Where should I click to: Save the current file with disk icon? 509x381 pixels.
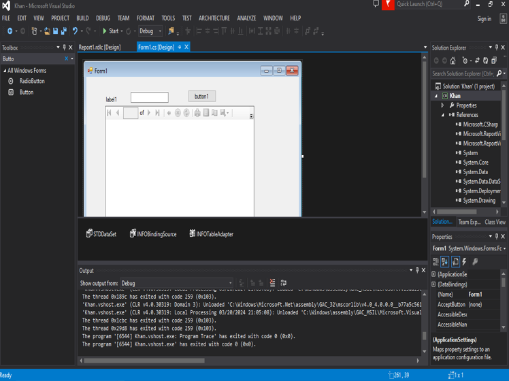coord(56,31)
